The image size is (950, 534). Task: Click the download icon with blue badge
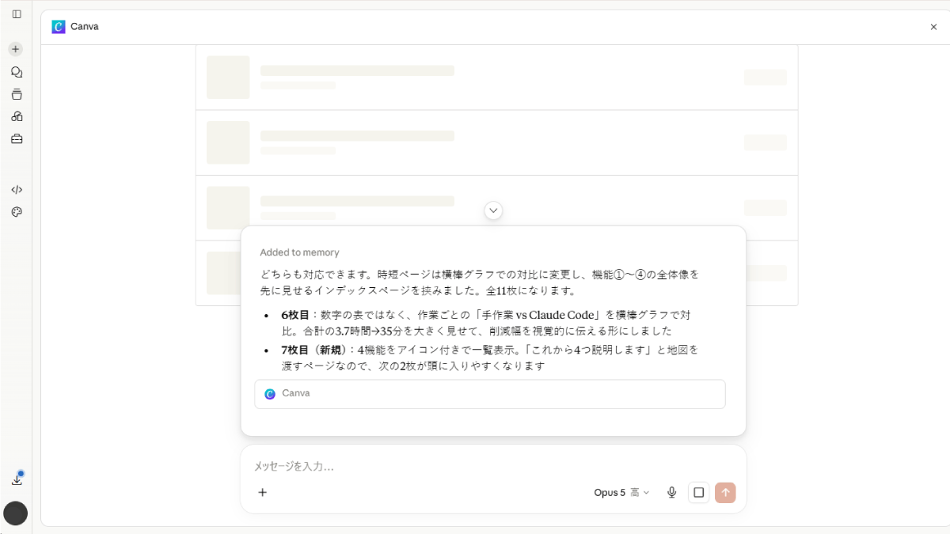tap(17, 479)
